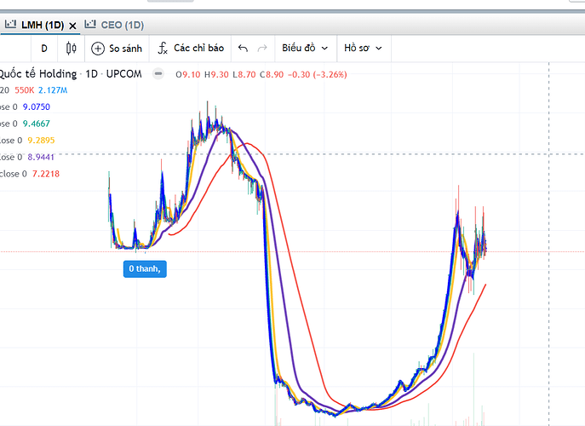Open the candlestick chart style selector

click(72, 49)
